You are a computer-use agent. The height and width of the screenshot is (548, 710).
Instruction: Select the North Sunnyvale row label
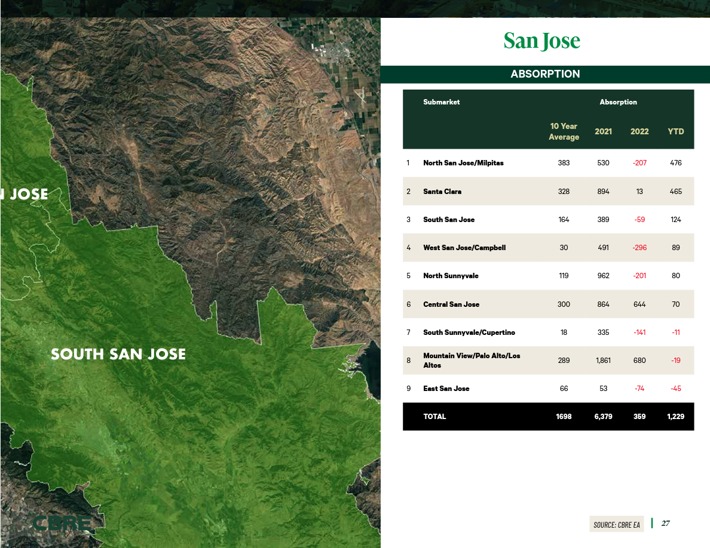point(451,275)
